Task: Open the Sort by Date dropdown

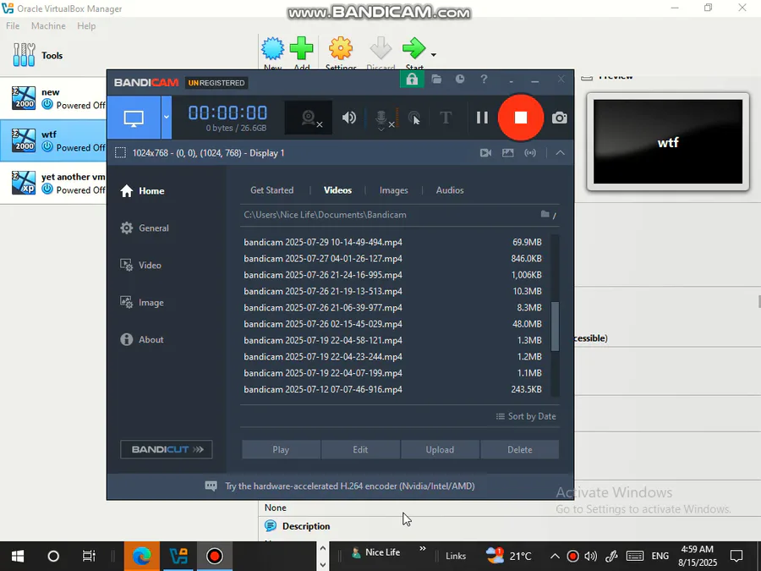Action: pos(526,416)
